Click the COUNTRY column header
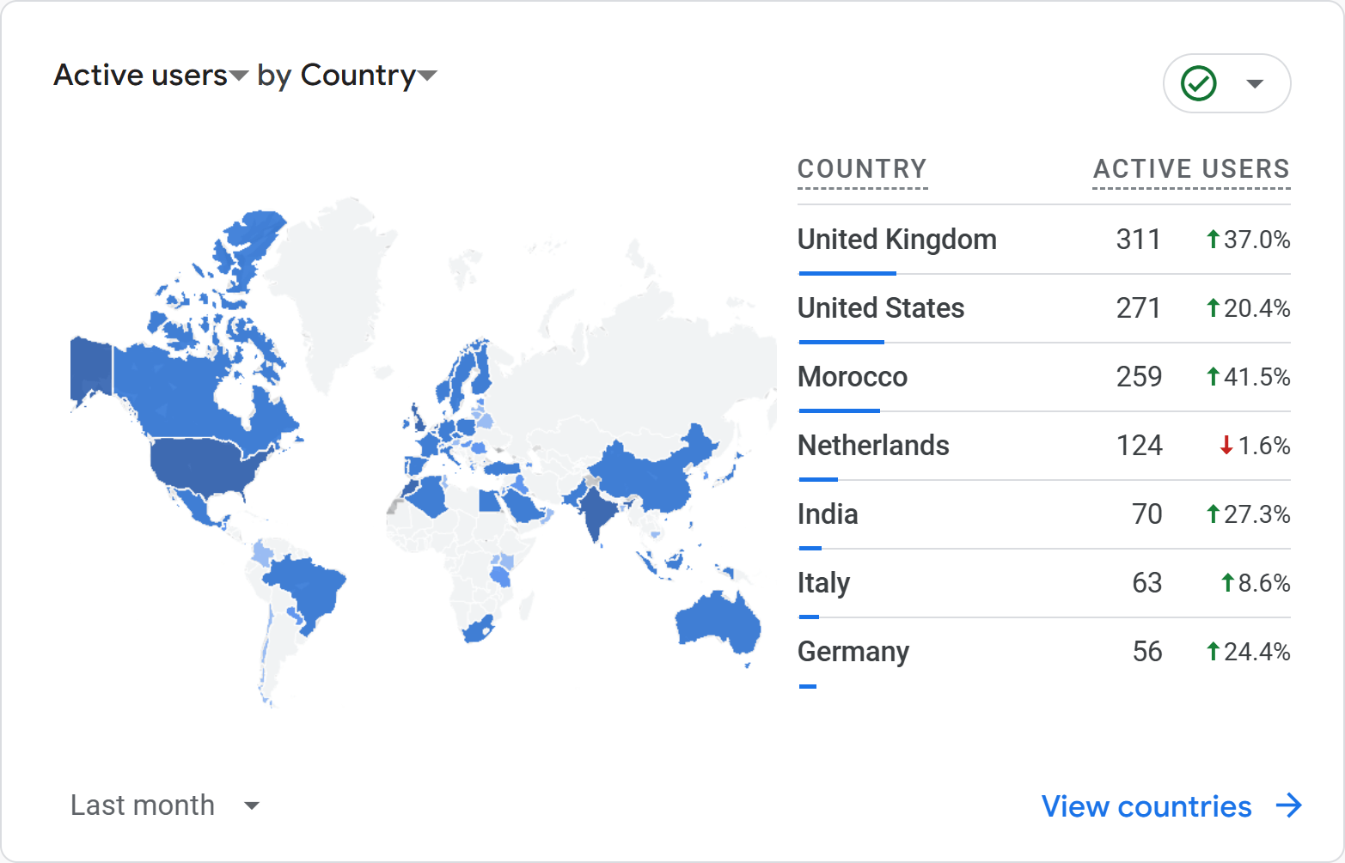Image resolution: width=1345 pixels, height=863 pixels. point(862,169)
